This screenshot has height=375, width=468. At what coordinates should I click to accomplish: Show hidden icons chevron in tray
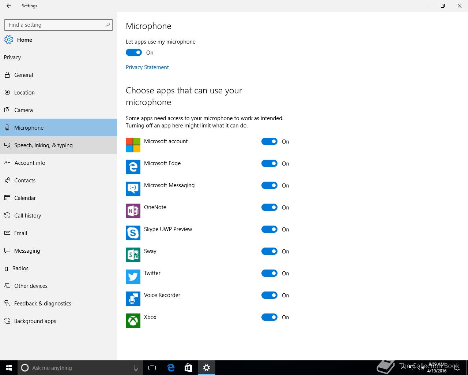coord(403,368)
